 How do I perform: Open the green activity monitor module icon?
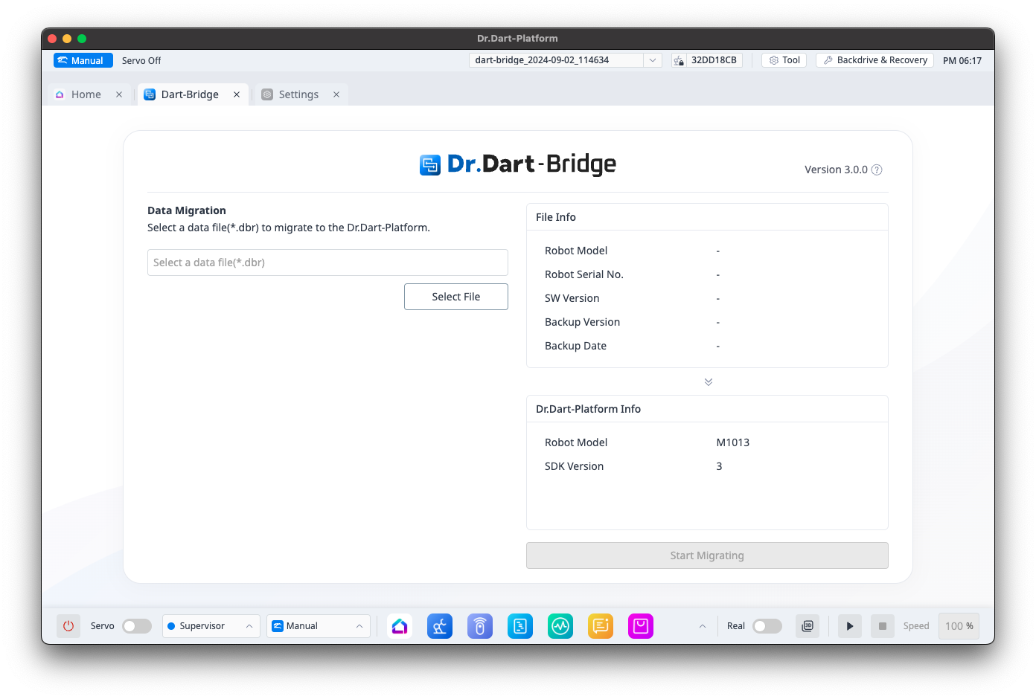tap(560, 626)
